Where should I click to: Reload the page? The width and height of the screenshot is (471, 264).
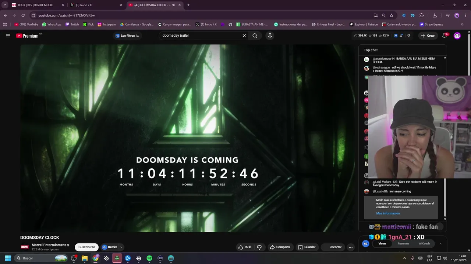pyautogui.click(x=23, y=15)
